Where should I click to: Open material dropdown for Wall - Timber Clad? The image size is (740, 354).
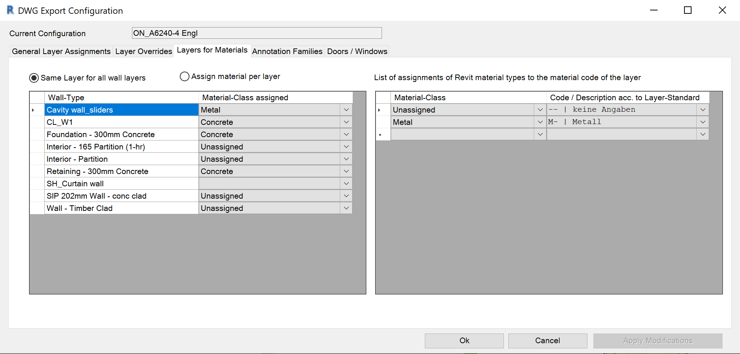pyautogui.click(x=346, y=208)
